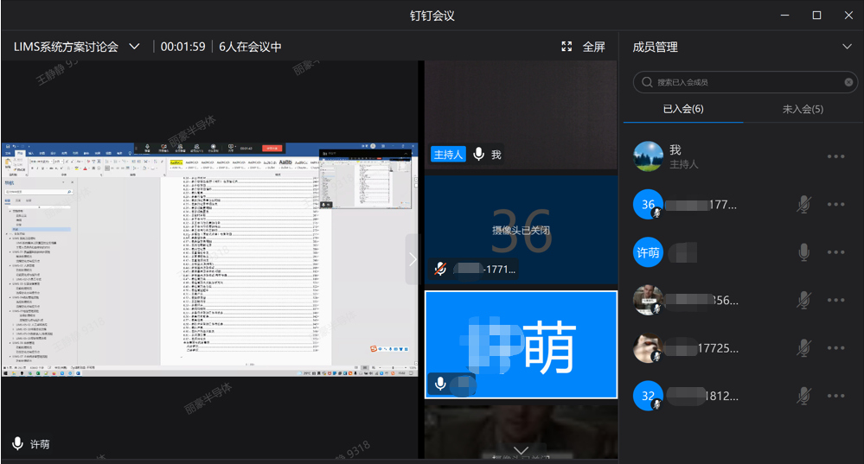Open more options for member 17725...
This screenshot has width=864, height=464.
click(836, 348)
